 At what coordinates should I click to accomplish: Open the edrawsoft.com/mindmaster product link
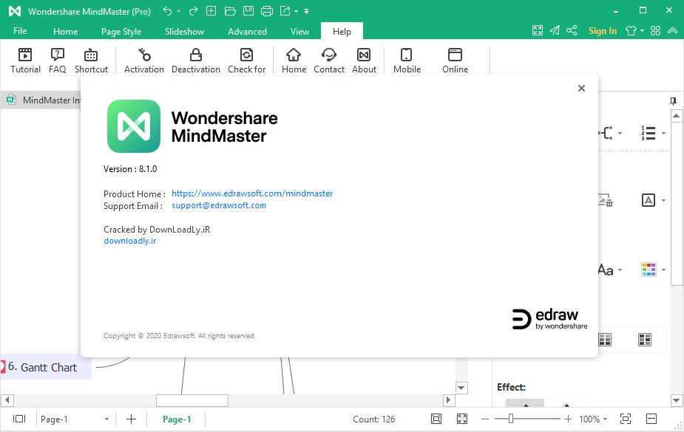pyautogui.click(x=252, y=193)
